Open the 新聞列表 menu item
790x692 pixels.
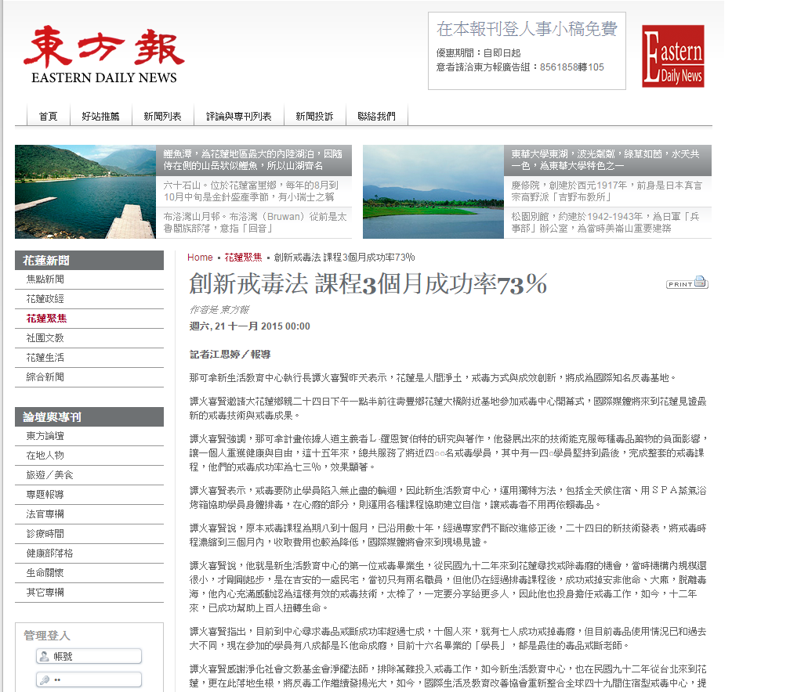click(x=162, y=117)
